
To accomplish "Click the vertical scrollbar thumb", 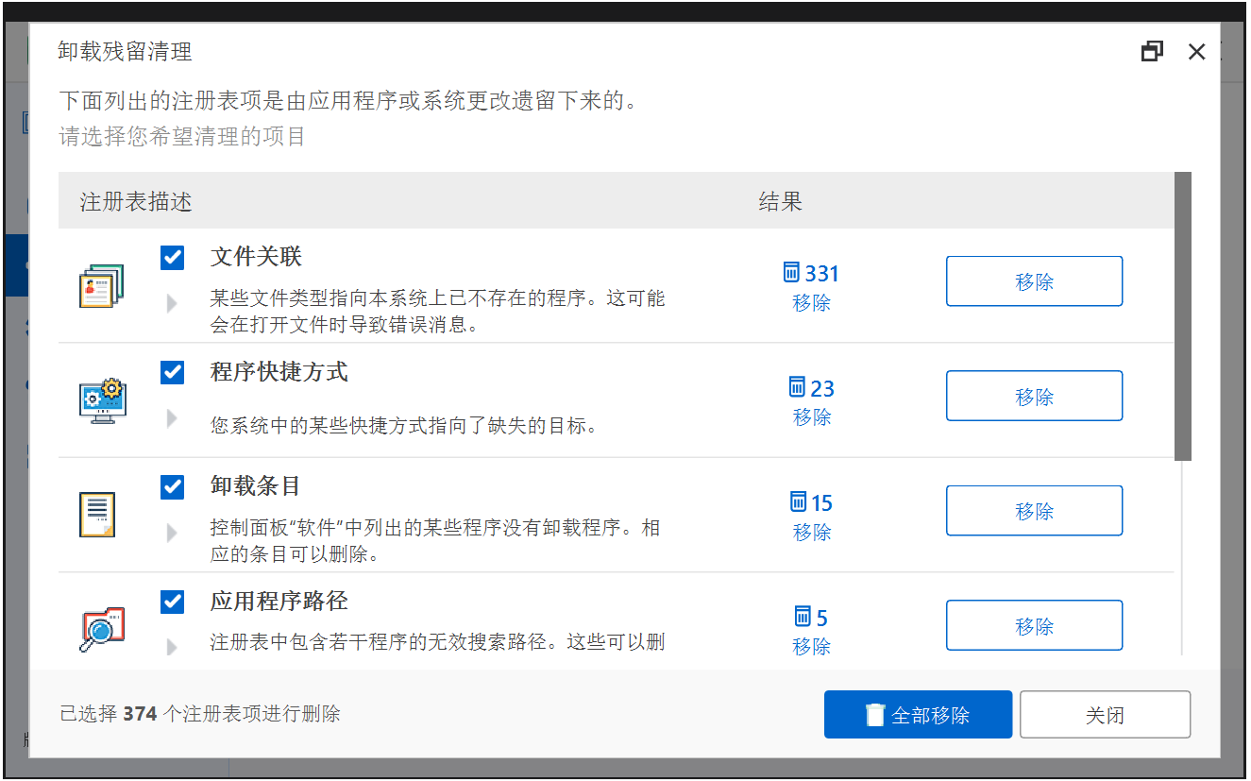I will point(1183,316).
